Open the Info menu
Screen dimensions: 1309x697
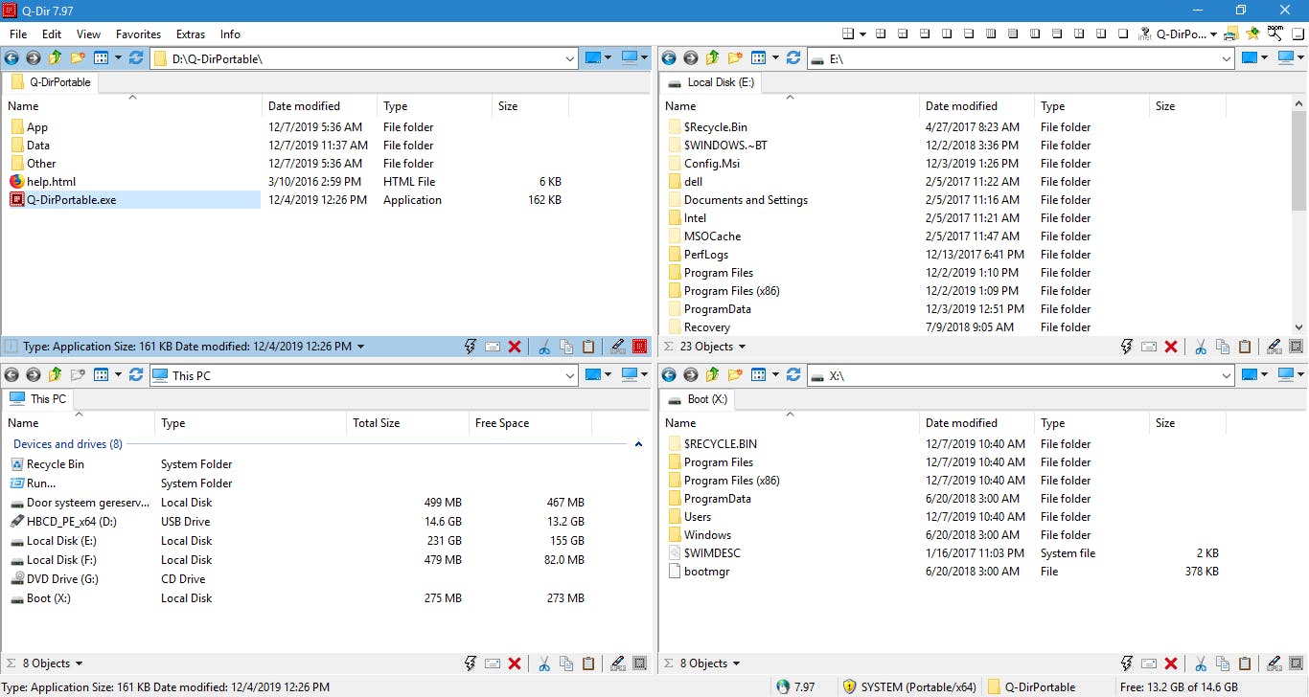230,34
